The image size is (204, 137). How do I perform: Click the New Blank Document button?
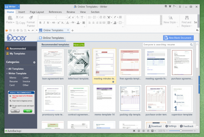coord(178,38)
